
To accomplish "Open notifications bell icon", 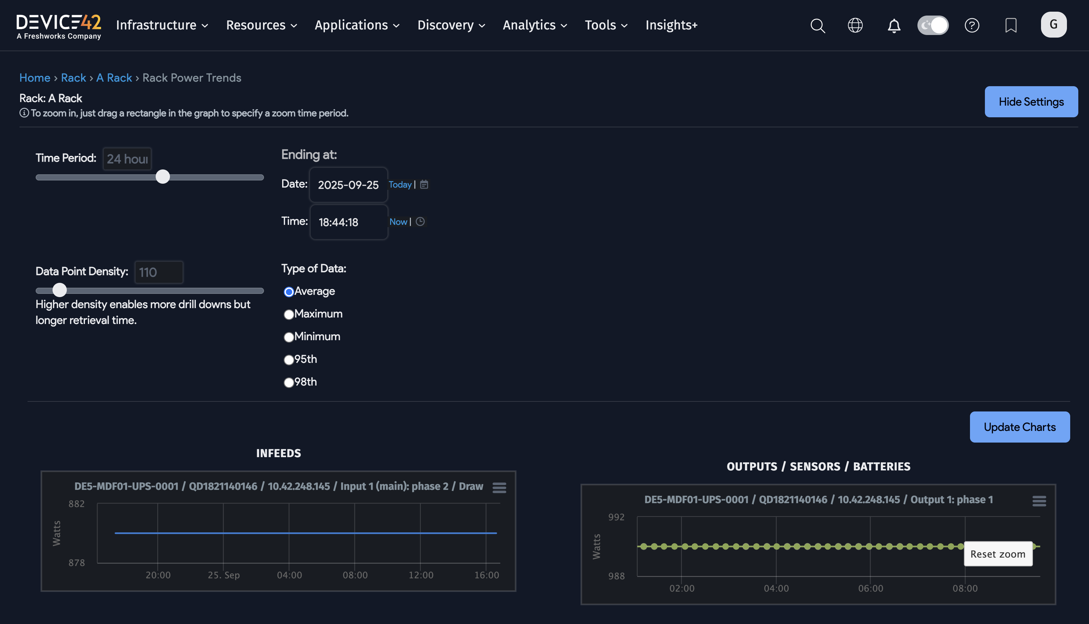I will pos(894,26).
